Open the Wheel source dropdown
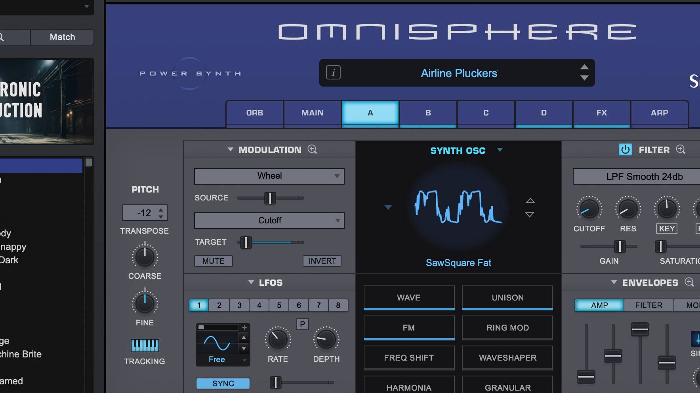Image resolution: width=700 pixels, height=393 pixels. (269, 176)
